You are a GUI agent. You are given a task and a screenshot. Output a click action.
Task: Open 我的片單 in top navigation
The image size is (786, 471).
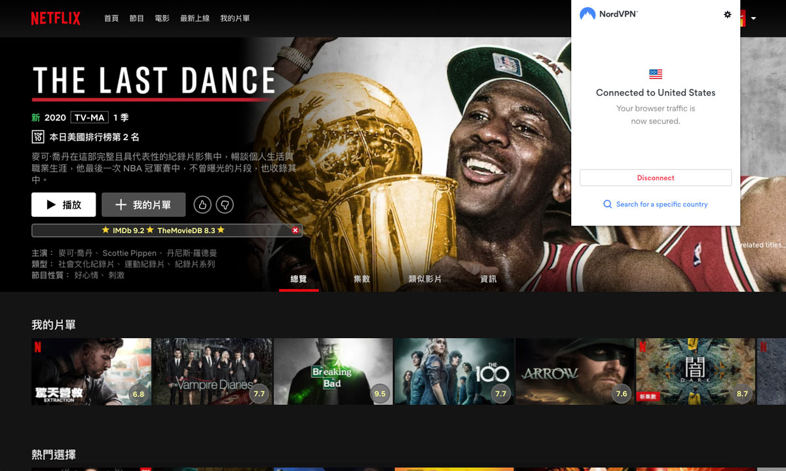(235, 18)
